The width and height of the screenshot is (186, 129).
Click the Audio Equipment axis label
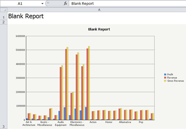point(61,123)
